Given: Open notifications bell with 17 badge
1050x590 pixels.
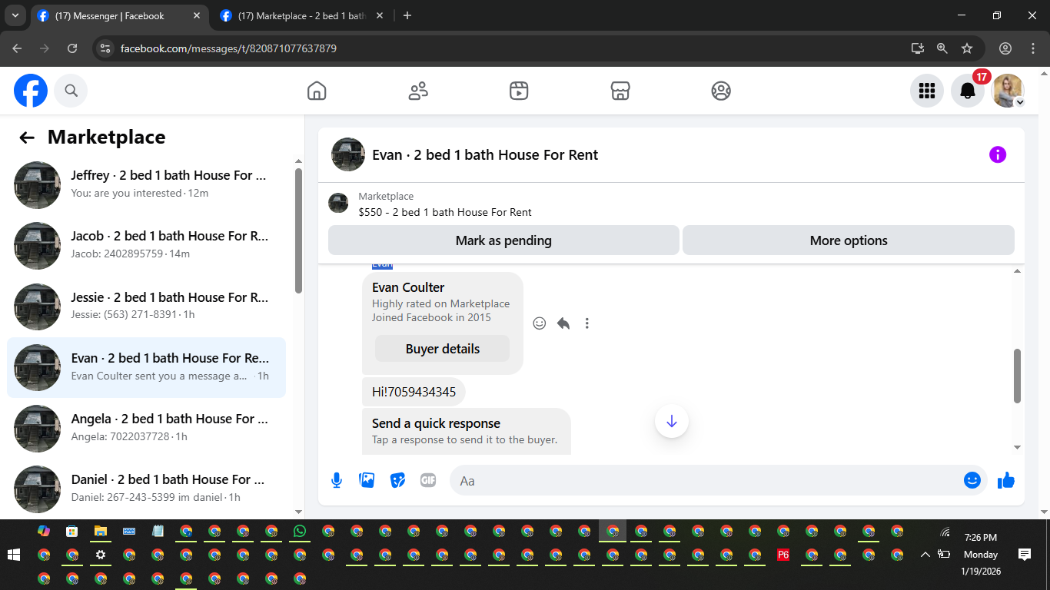Looking at the screenshot, I should (x=968, y=91).
